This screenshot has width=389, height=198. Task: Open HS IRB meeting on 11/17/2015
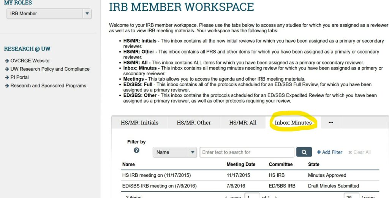(x=156, y=176)
